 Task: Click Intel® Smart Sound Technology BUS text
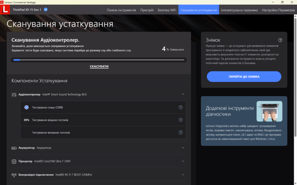[65, 94]
